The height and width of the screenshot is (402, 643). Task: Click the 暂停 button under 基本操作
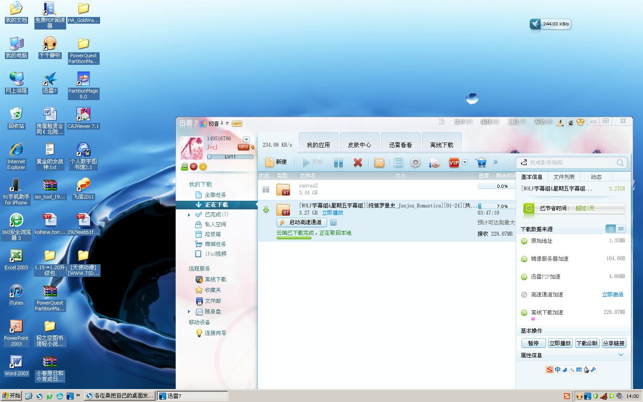[x=534, y=343]
